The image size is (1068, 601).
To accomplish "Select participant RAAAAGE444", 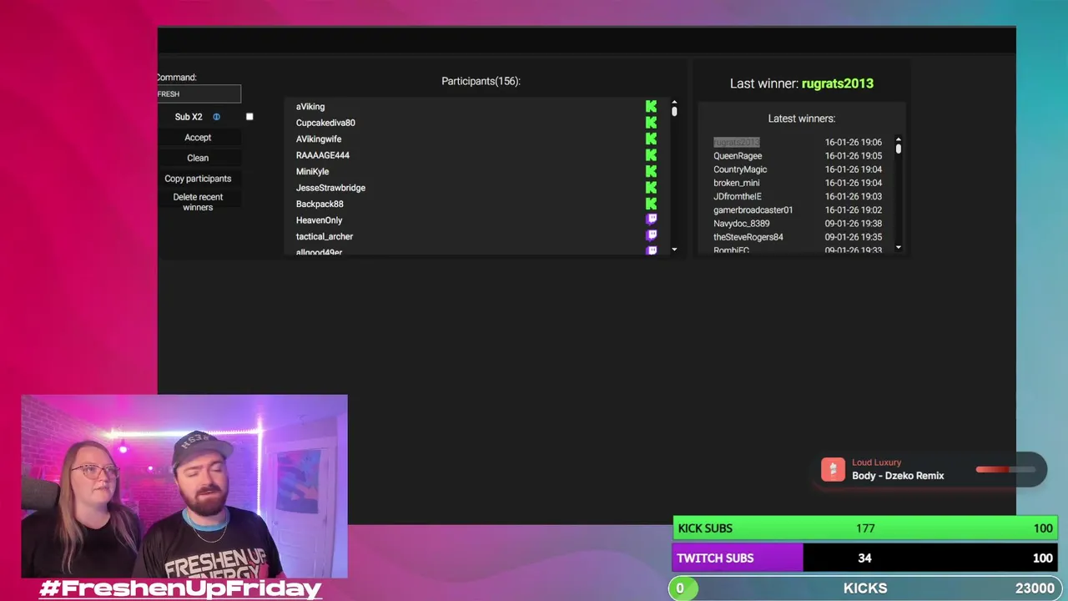I will point(323,155).
